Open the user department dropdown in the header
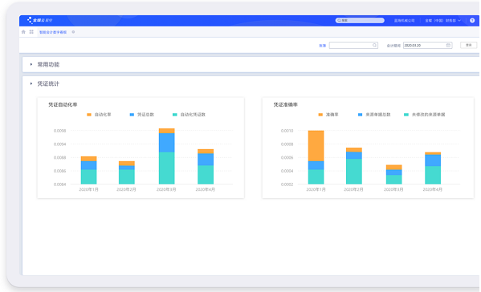The height and width of the screenshot is (292, 481). pos(443,21)
